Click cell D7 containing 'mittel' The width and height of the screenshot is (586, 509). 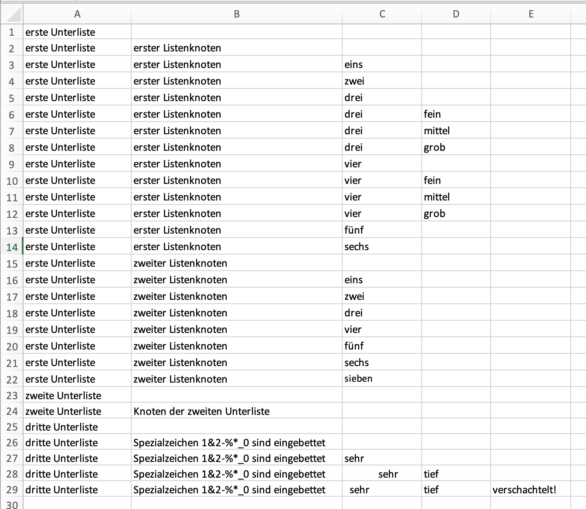[456, 130]
